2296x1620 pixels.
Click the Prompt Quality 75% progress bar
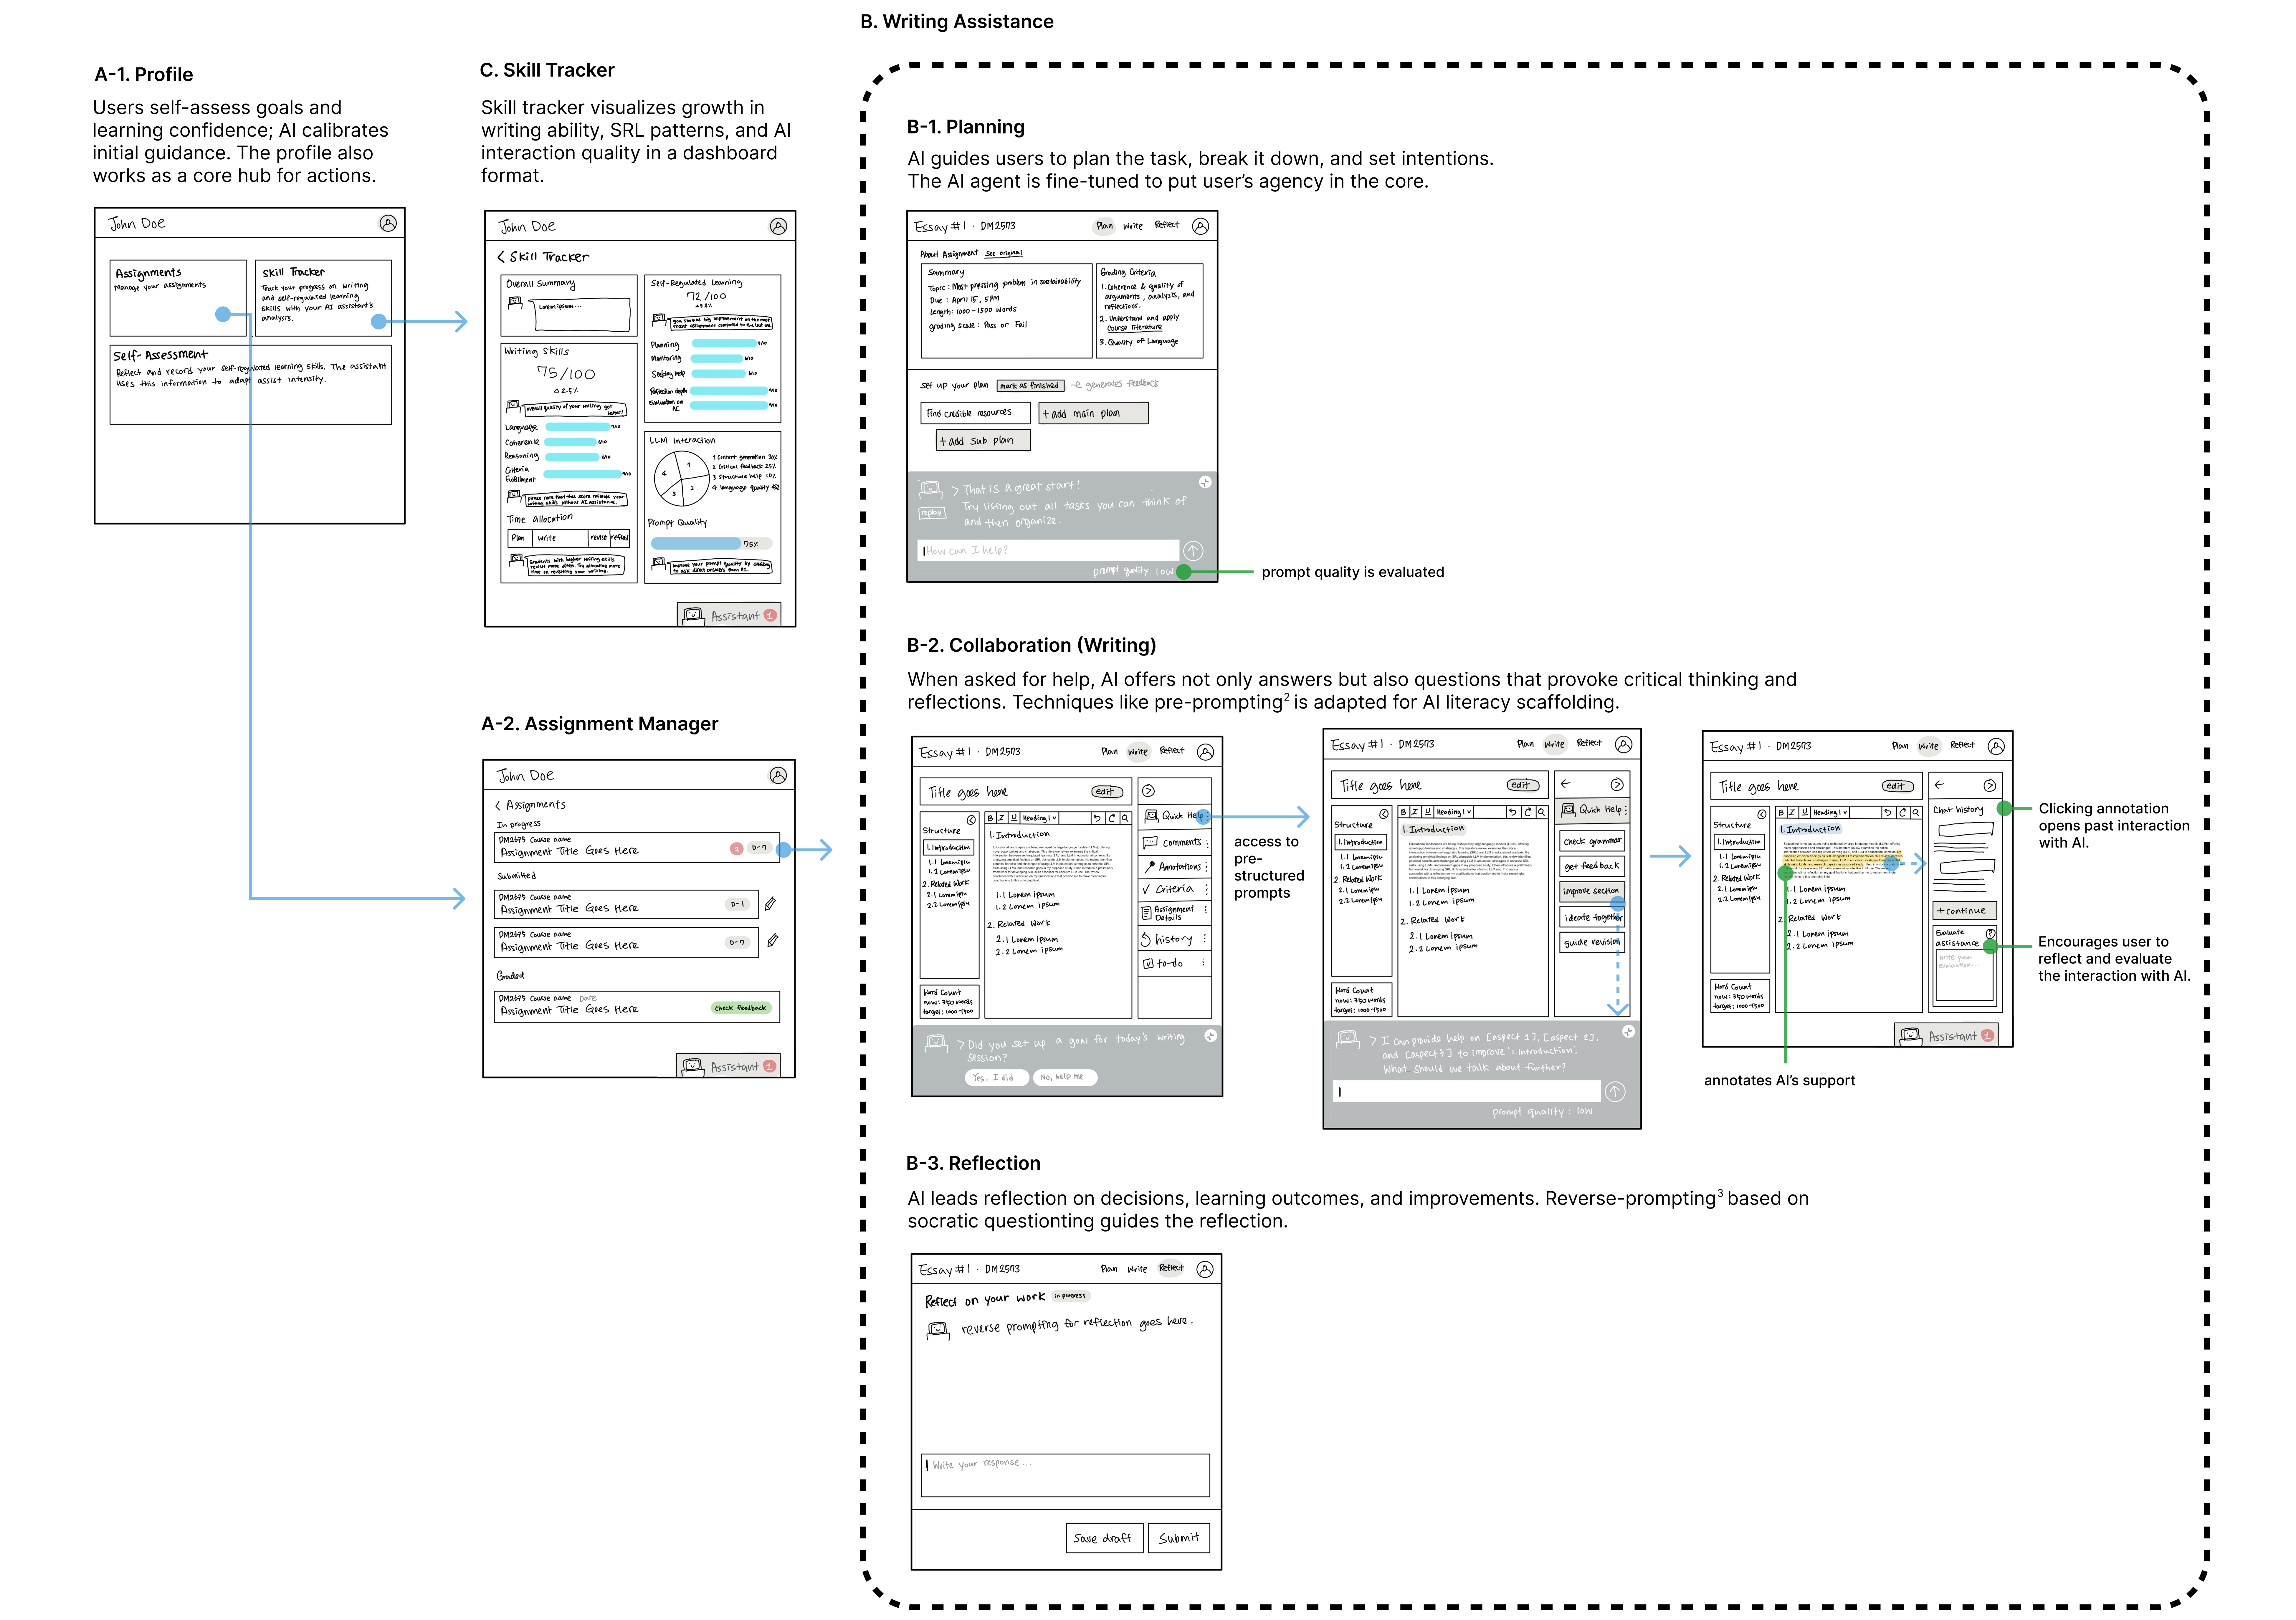pyautogui.click(x=696, y=543)
